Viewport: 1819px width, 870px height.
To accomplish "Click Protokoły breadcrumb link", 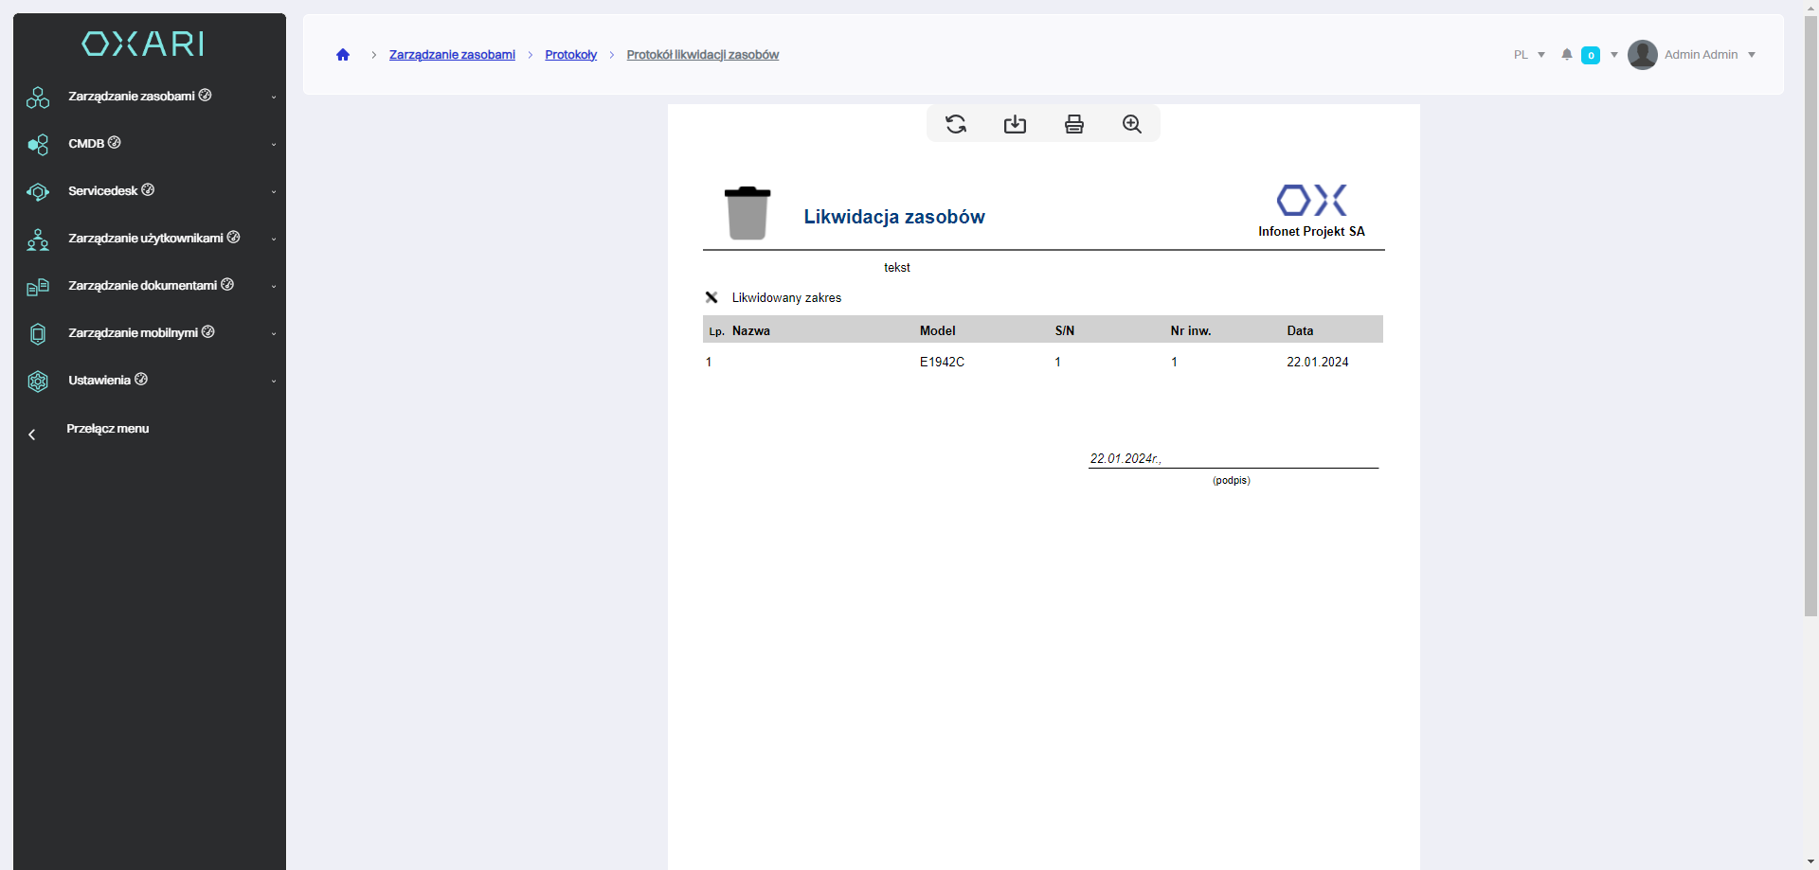I will (x=570, y=55).
